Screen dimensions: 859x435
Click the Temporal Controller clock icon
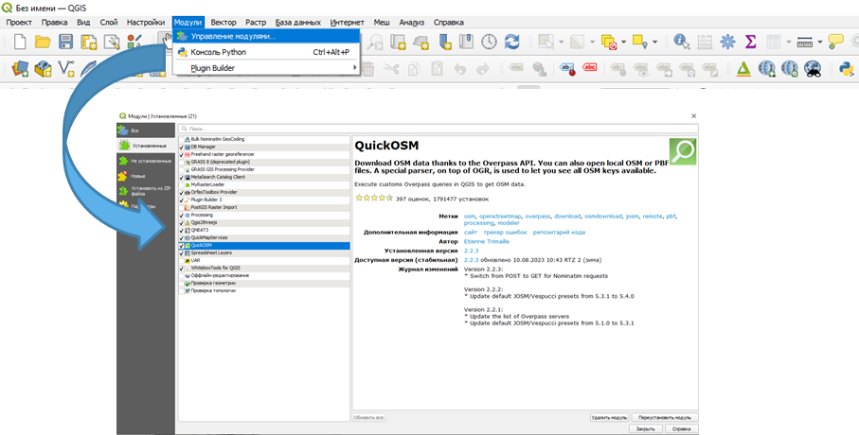[489, 42]
